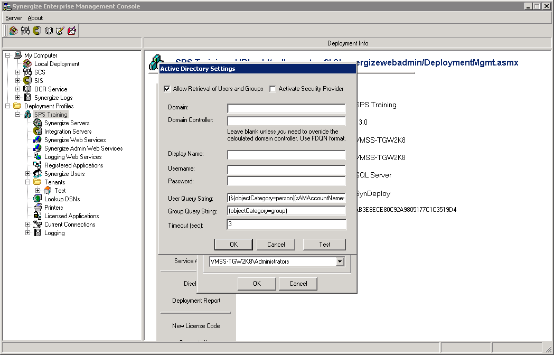Viewport: 554px width, 355px height.
Task: Click the Integration Servers icon
Action: pyautogui.click(x=37, y=131)
